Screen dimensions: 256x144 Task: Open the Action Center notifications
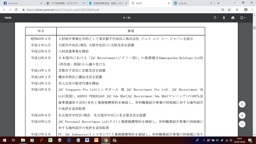250,140
